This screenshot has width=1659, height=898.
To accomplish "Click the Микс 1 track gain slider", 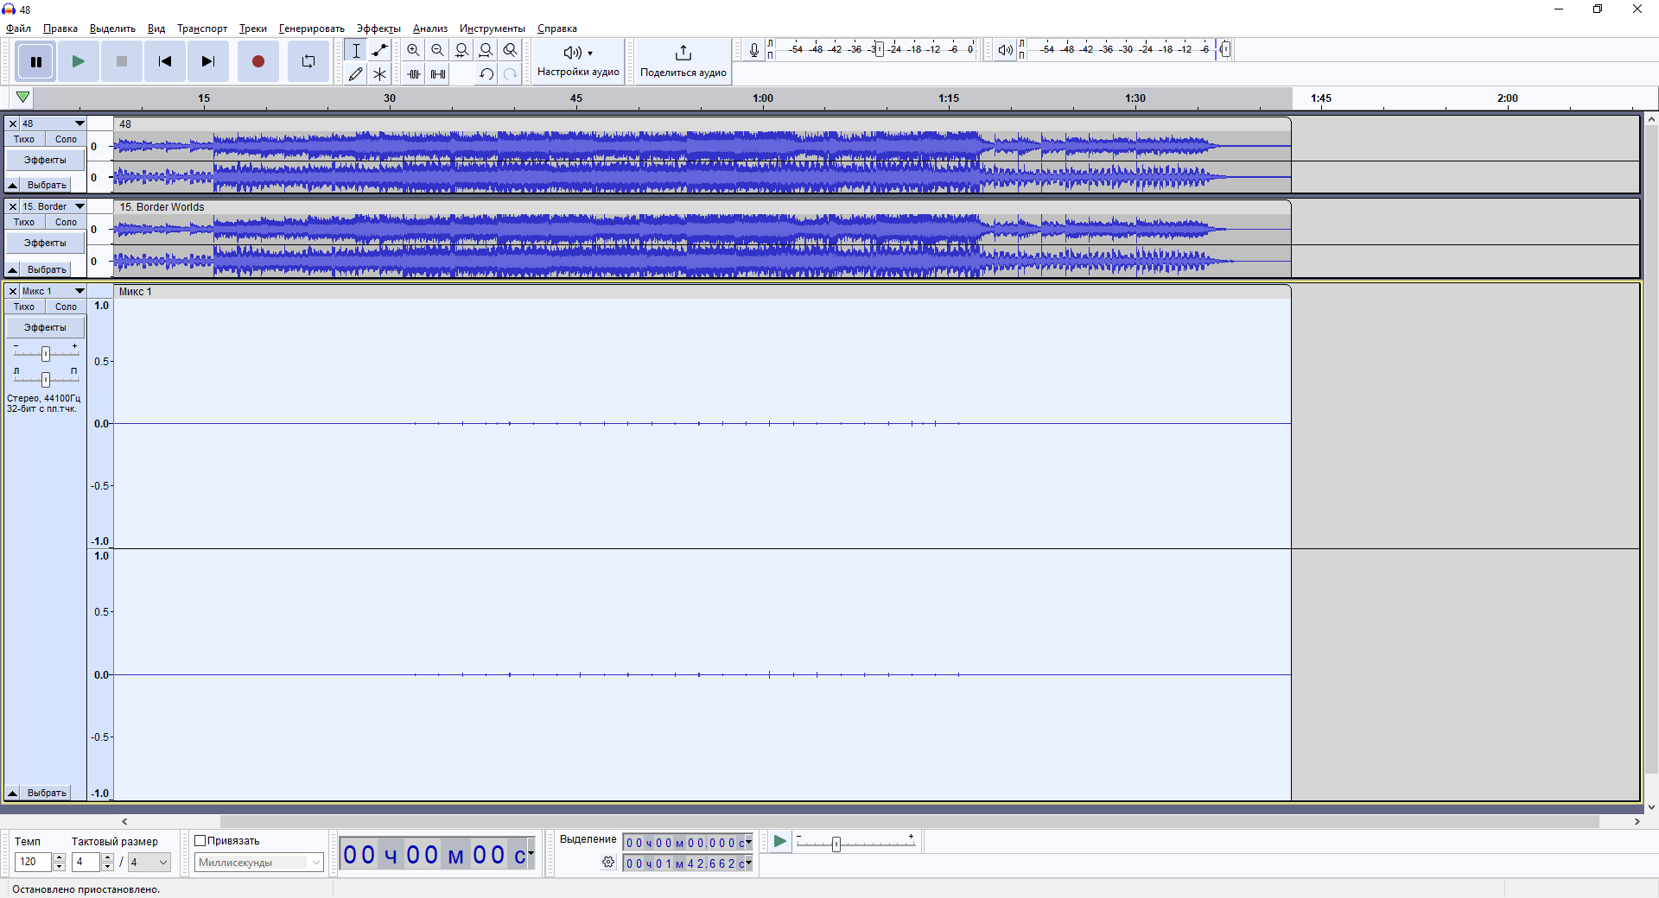I will pos(46,353).
